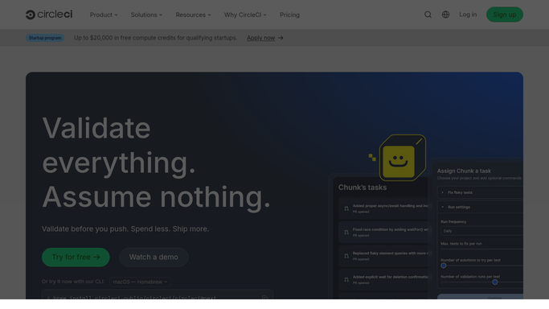Open the Resources menu
This screenshot has height=309, width=549.
click(193, 14)
